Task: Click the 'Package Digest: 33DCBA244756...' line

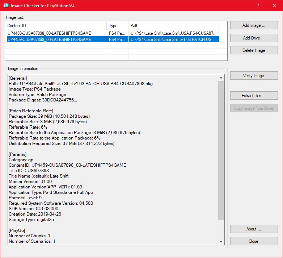Action: (x=43, y=100)
